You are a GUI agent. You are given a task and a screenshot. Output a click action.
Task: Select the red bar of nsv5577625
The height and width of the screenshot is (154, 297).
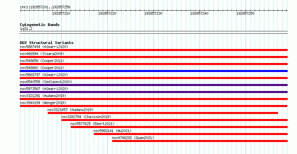pyautogui.click(x=179, y=127)
